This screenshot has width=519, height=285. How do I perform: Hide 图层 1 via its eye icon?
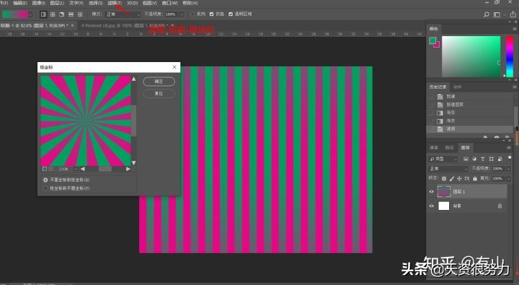click(431, 191)
